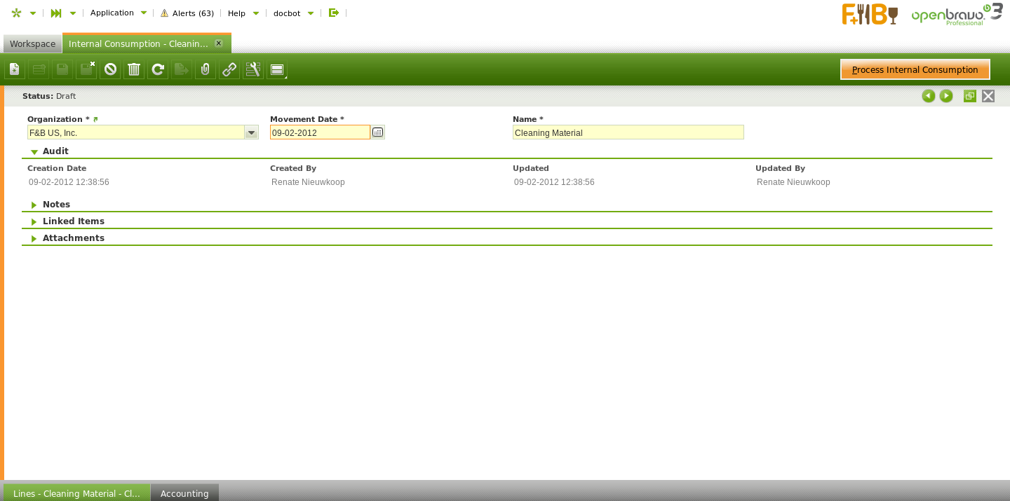This screenshot has width=1010, height=501.
Task: Go to the next record arrow
Action: 946,96
